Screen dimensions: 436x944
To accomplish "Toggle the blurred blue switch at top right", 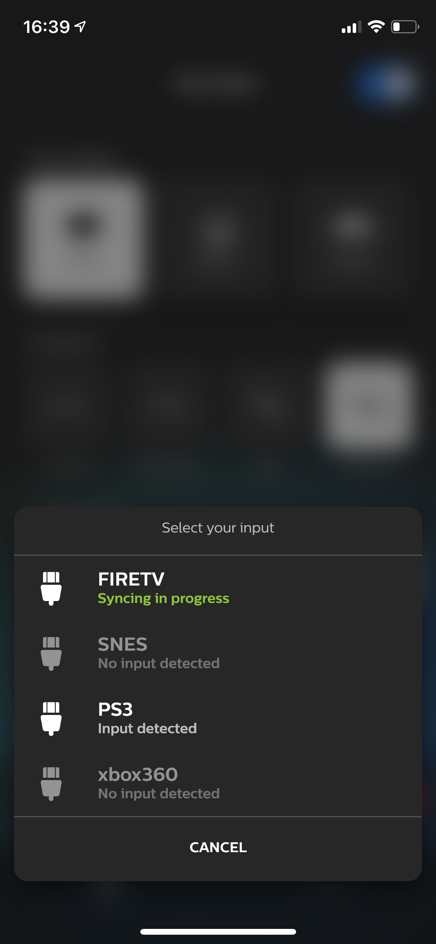I will point(388,82).
